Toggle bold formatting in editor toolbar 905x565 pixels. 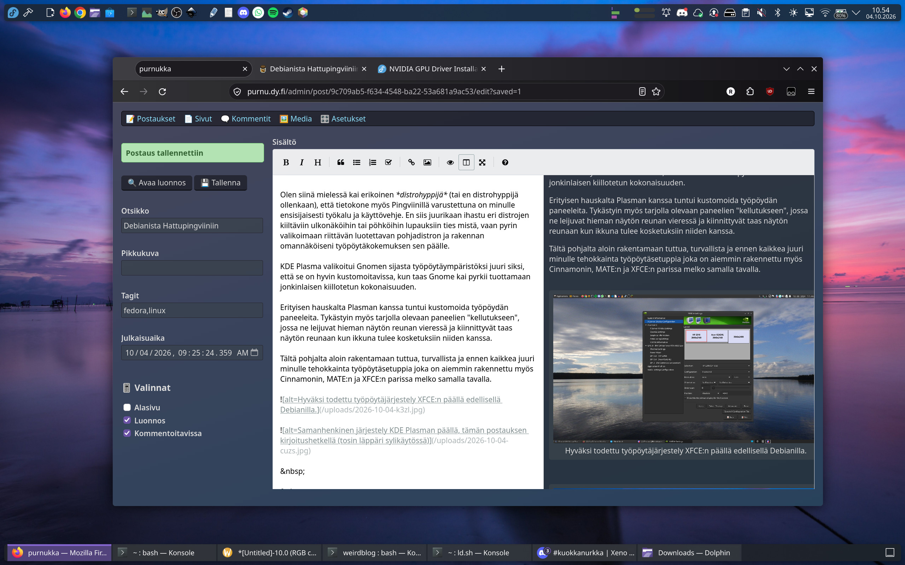coord(286,162)
